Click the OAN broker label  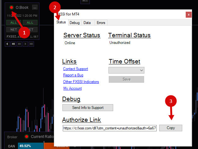[11, 146]
